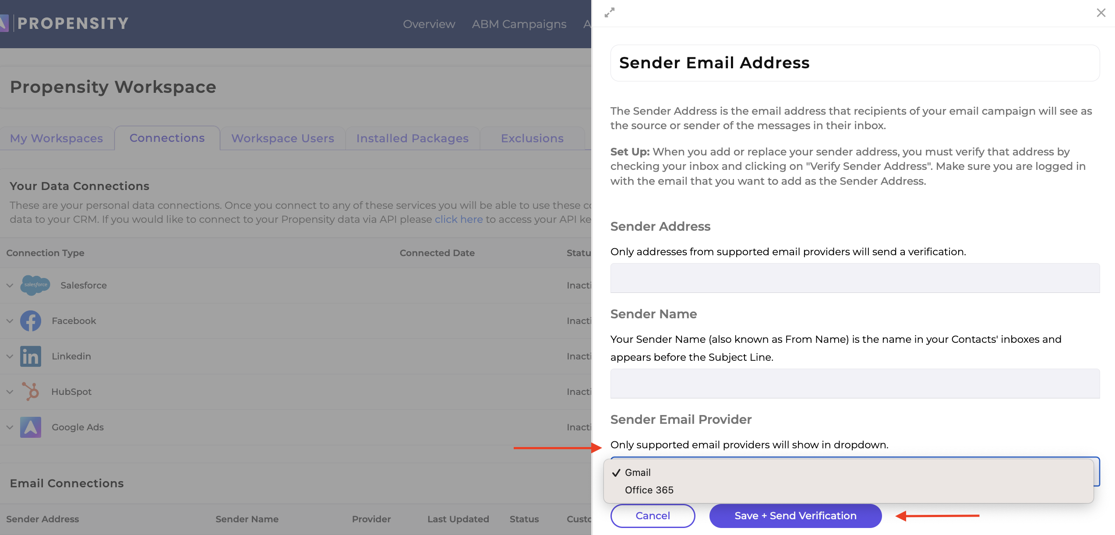The width and height of the screenshot is (1115, 535).
Task: Open the Workspace Users tab
Action: coord(282,138)
